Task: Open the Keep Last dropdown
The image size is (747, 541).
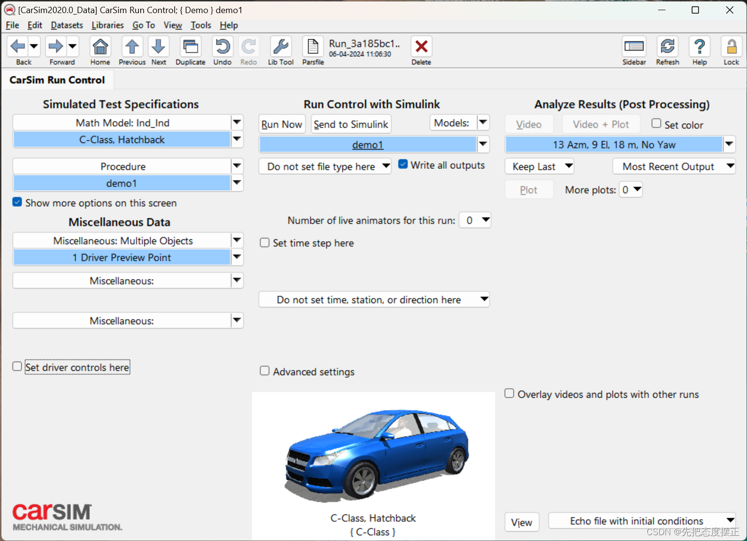Action: coord(540,166)
